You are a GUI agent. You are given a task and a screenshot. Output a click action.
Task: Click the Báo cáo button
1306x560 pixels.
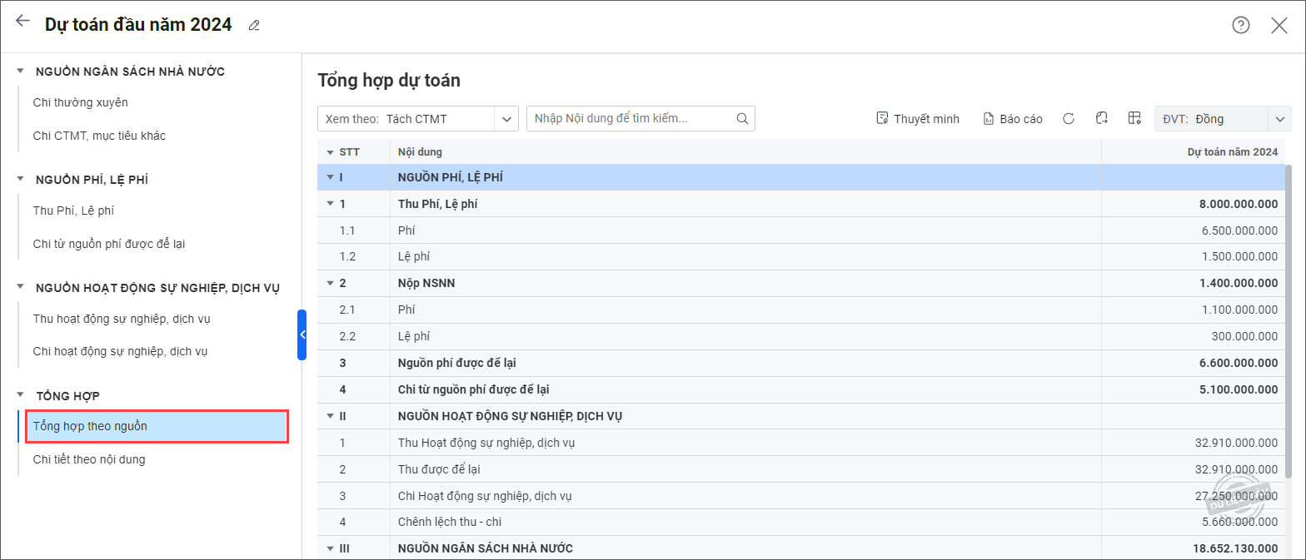tap(1013, 119)
